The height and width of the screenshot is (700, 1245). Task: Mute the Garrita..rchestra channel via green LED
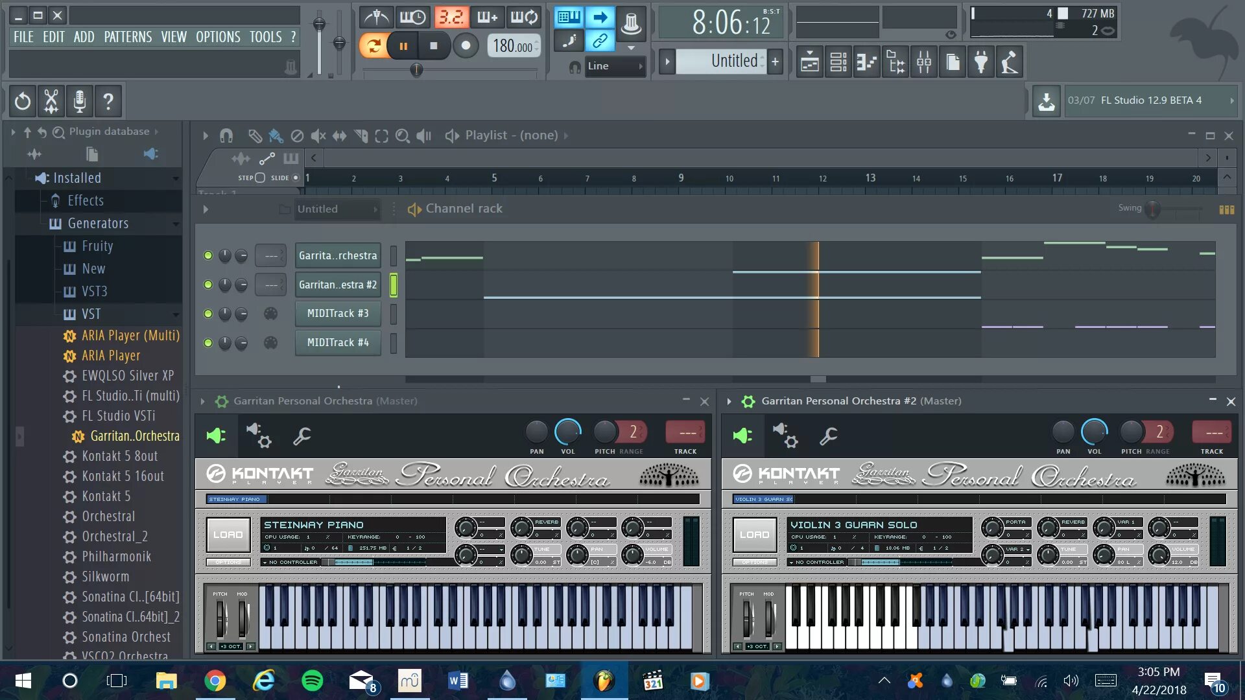point(208,255)
